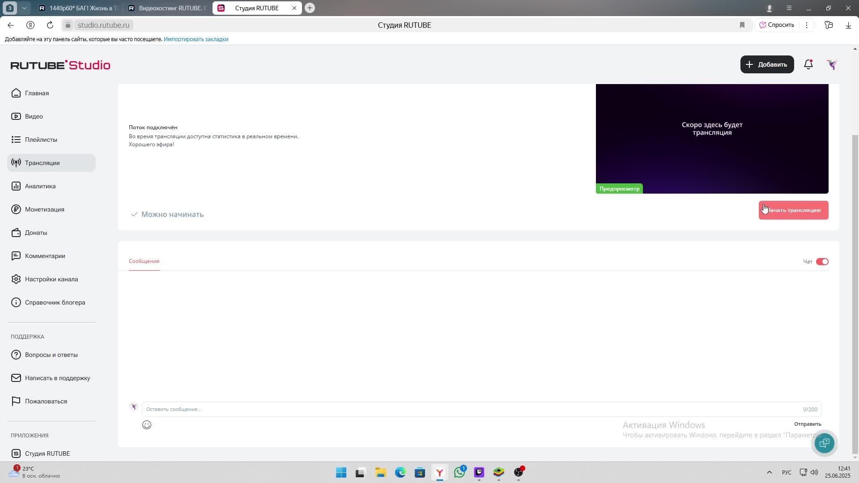Click Начать трансляцию button
859x483 pixels.
(793, 210)
